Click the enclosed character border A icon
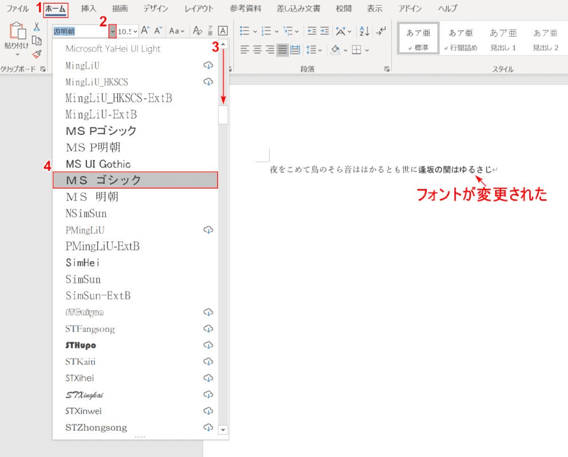The height and width of the screenshot is (457, 568). click(x=223, y=31)
